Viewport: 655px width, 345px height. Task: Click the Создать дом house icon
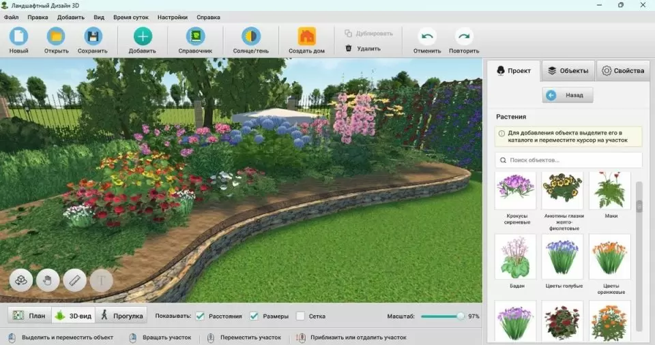(x=306, y=36)
